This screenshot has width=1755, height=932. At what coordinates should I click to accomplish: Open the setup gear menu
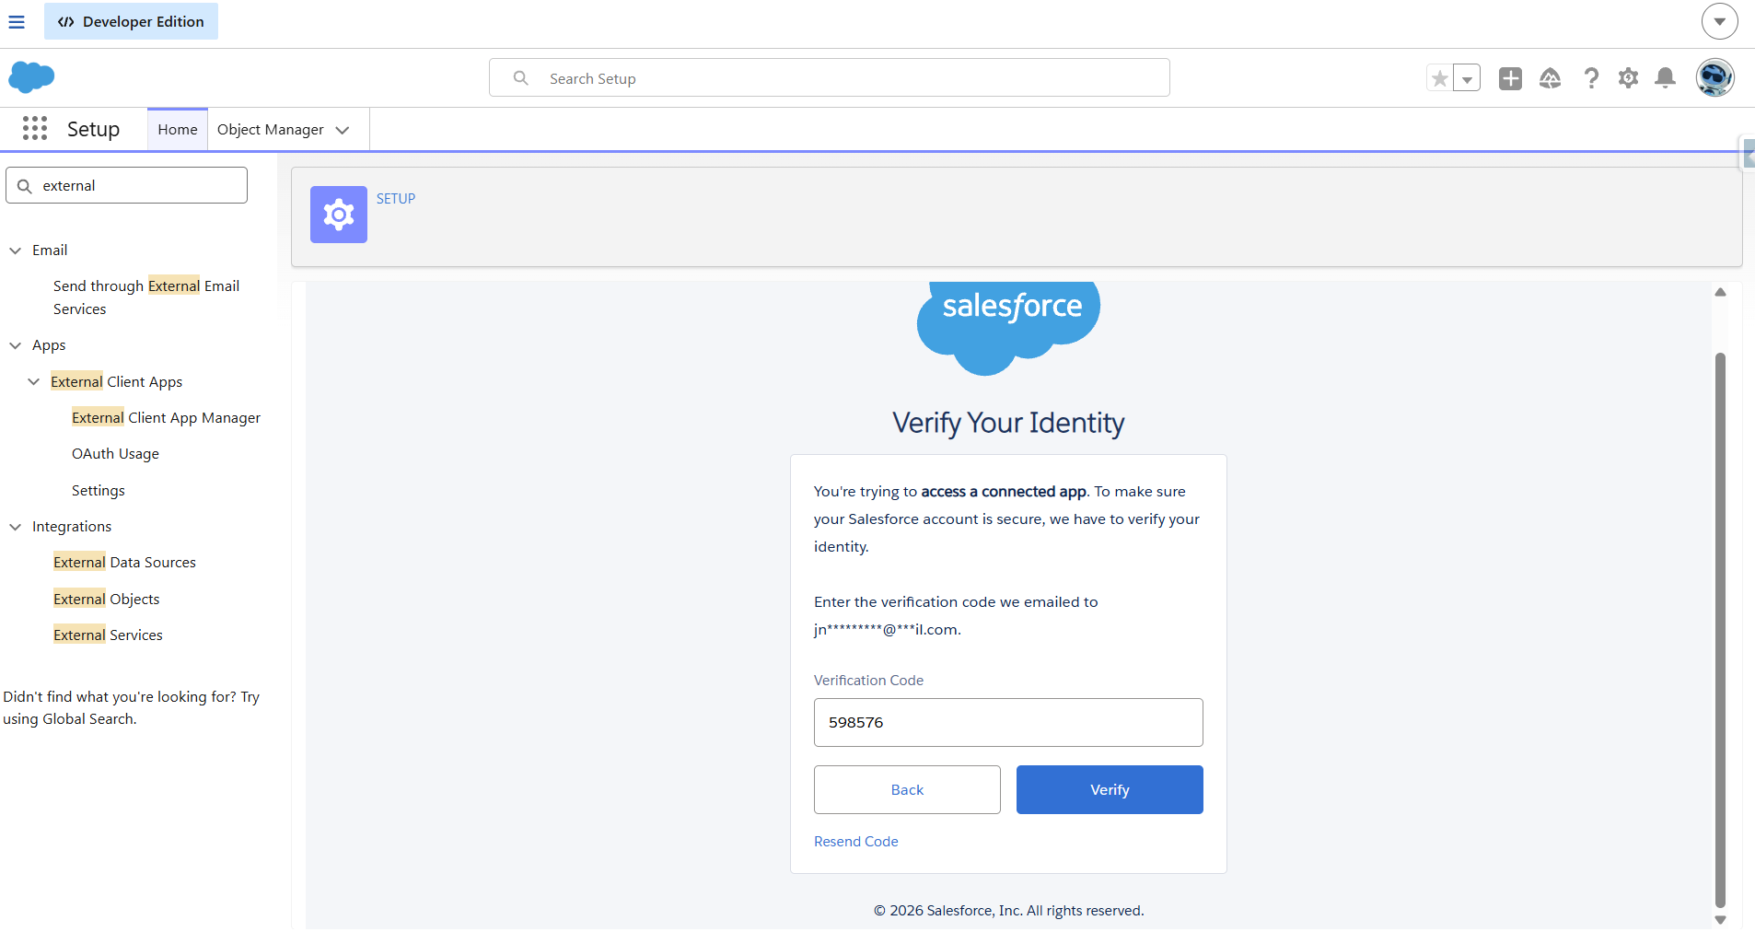pos(1628,78)
